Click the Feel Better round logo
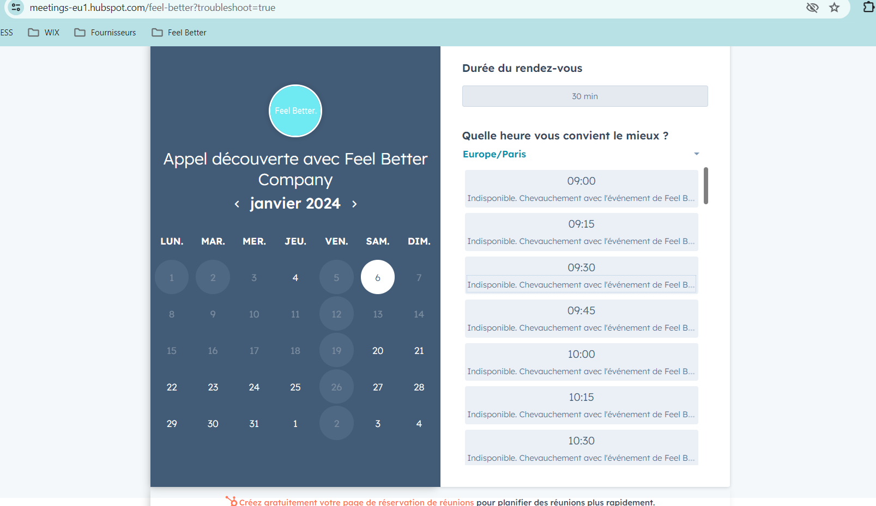This screenshot has height=506, width=876. click(x=295, y=111)
